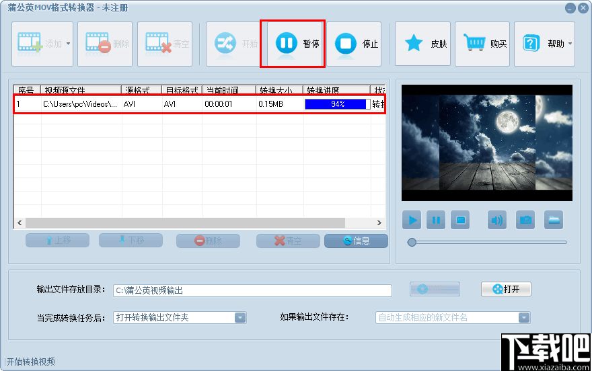The width and height of the screenshot is (592, 371).
Task: Click the 94% conversion progress bar
Action: (x=338, y=104)
